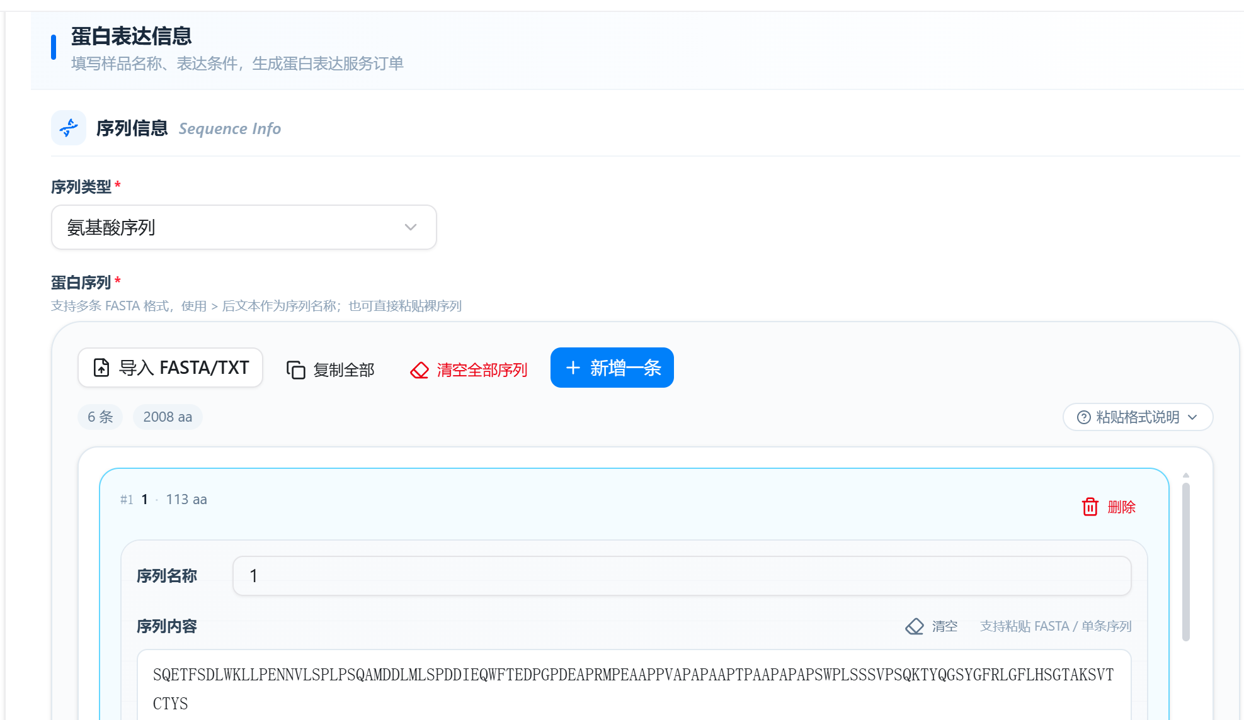This screenshot has height=720, width=1244.
Task: Click into the 序列内容 text area
Action: (634, 686)
